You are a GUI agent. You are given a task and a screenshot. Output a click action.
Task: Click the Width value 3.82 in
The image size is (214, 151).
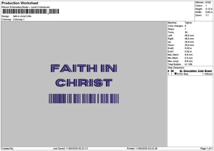209,12
